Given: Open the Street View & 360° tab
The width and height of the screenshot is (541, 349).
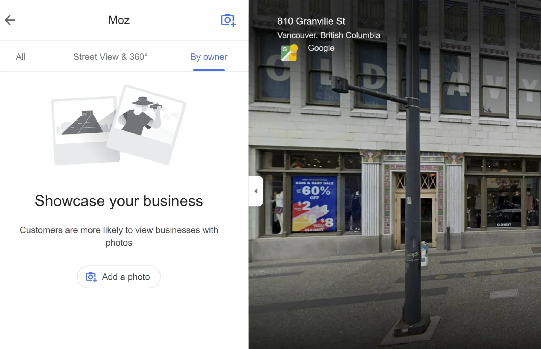Looking at the screenshot, I should 110,57.
